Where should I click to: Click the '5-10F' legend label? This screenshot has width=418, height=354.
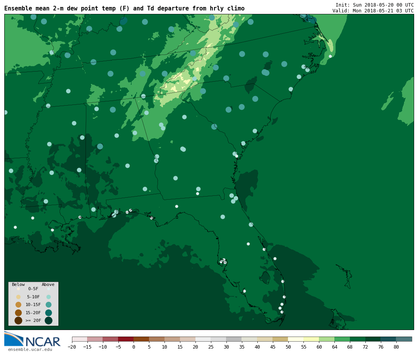point(33,297)
